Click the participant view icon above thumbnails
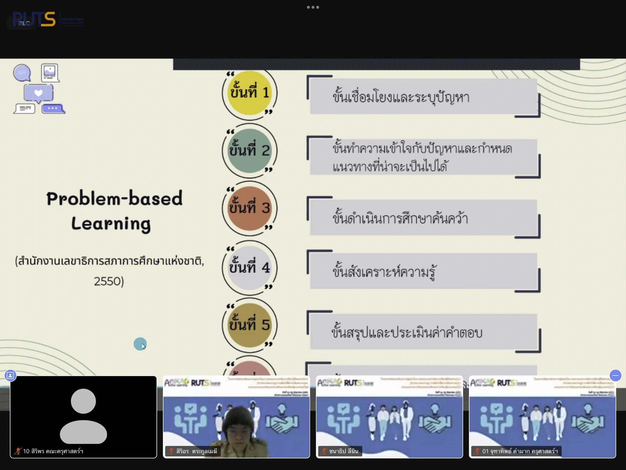Screen dimensions: 626x470 pos(10,375)
